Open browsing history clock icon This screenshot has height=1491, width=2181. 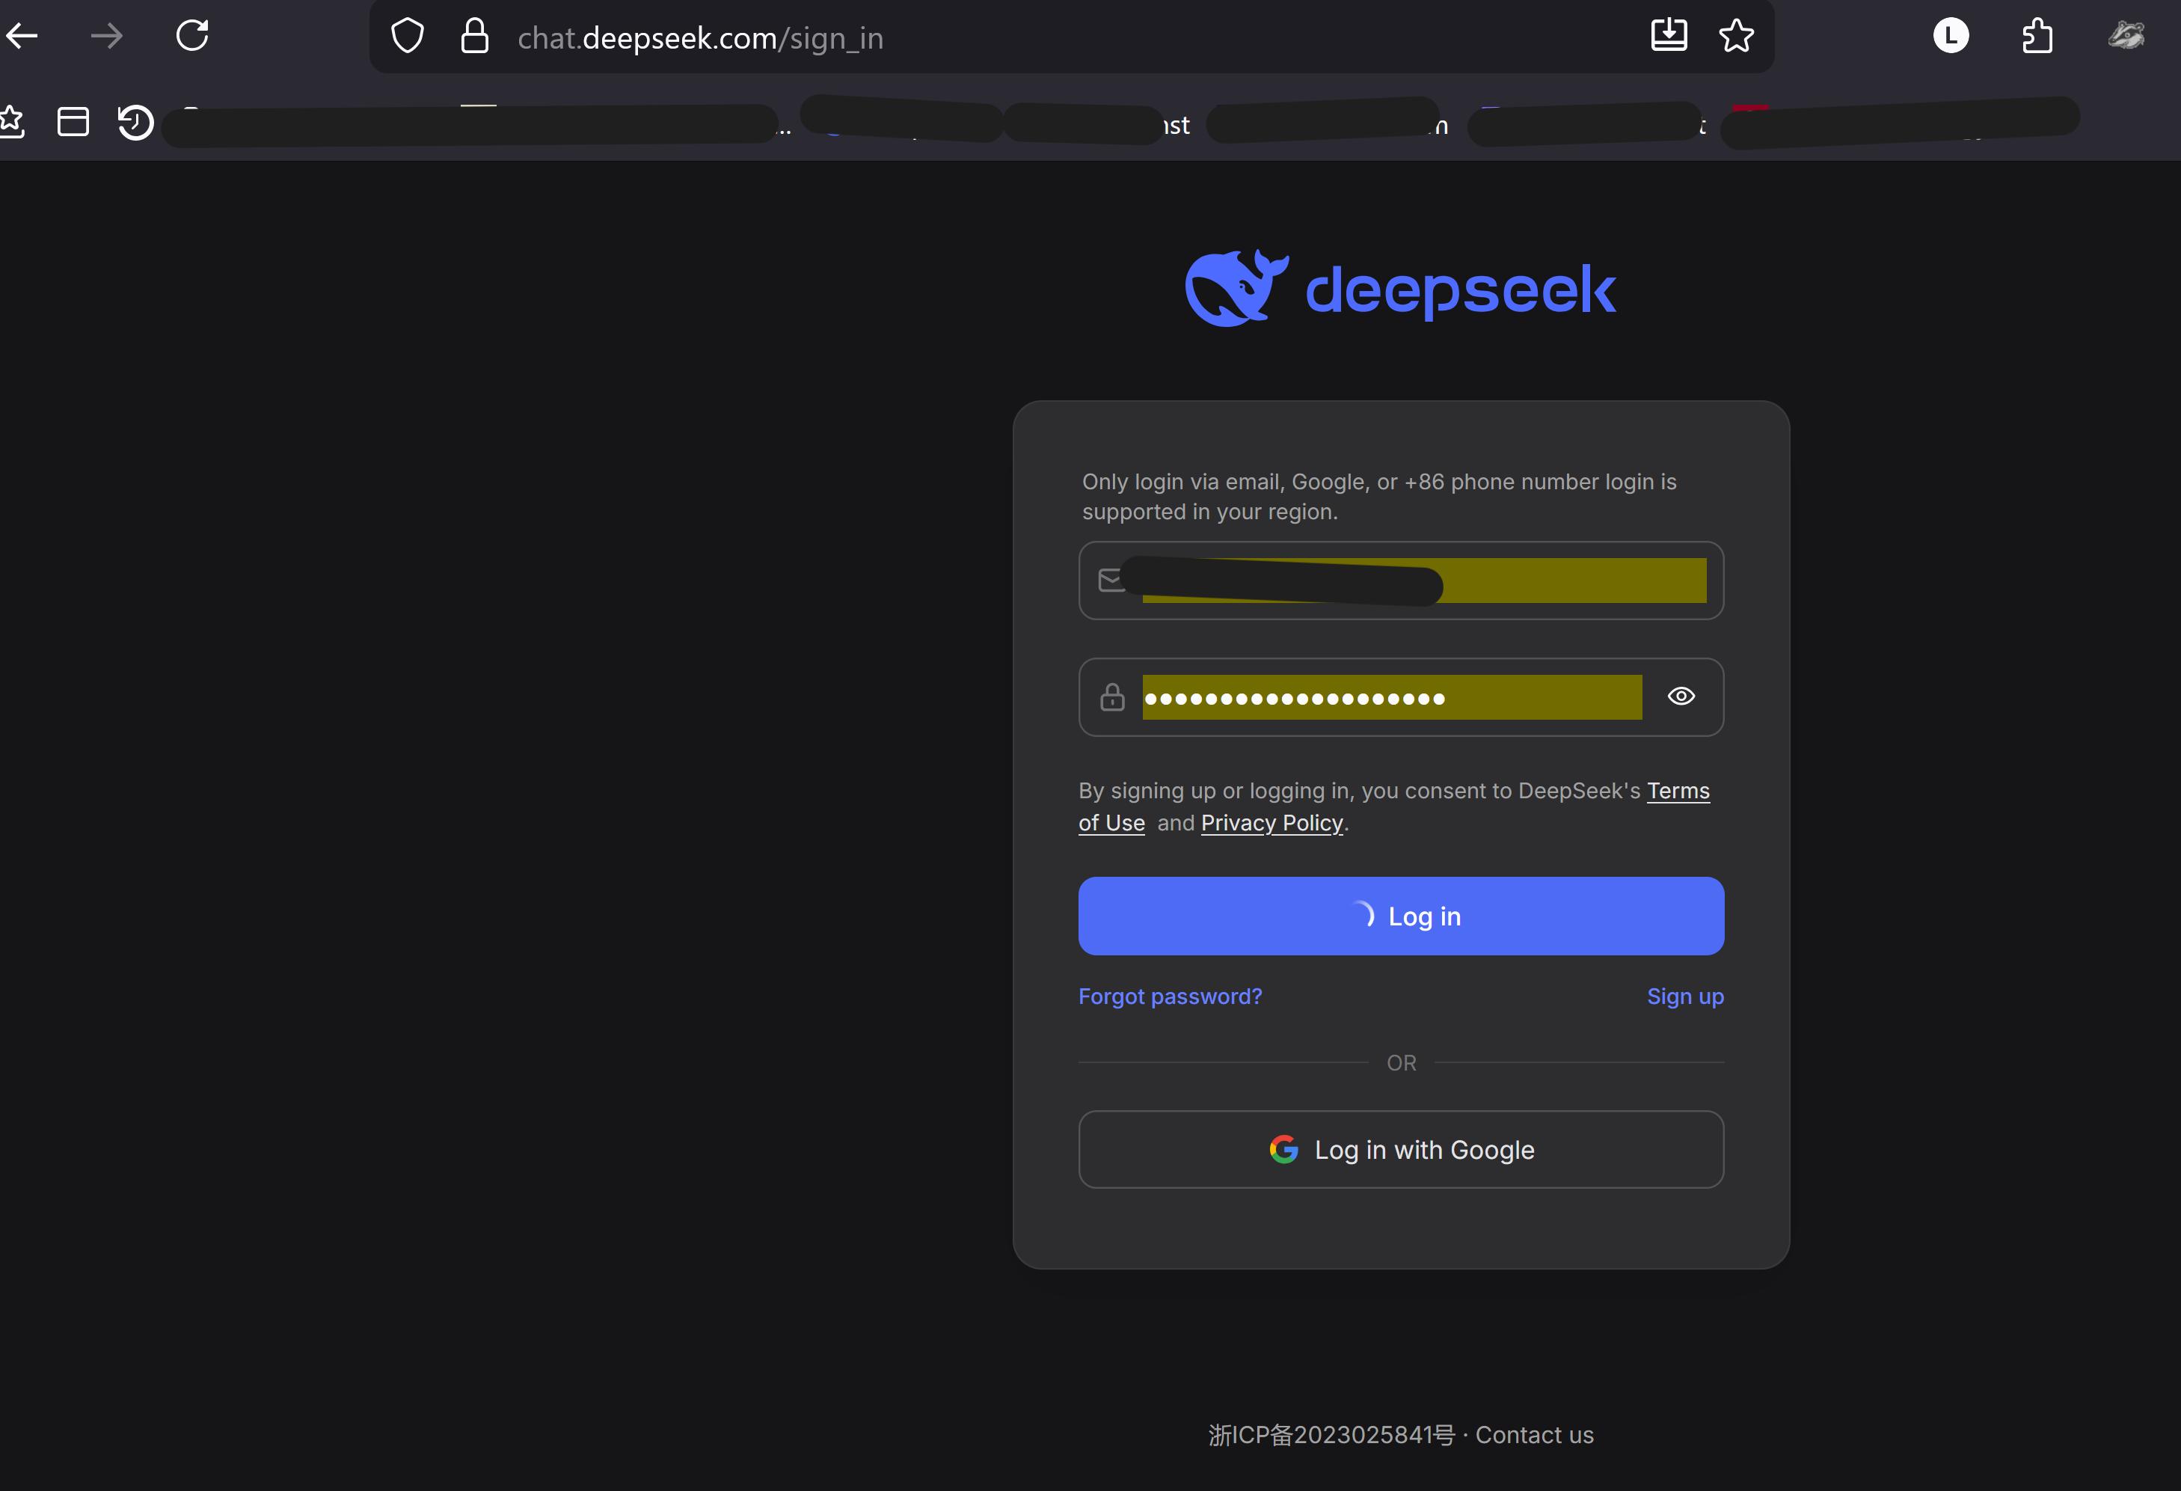(x=135, y=122)
